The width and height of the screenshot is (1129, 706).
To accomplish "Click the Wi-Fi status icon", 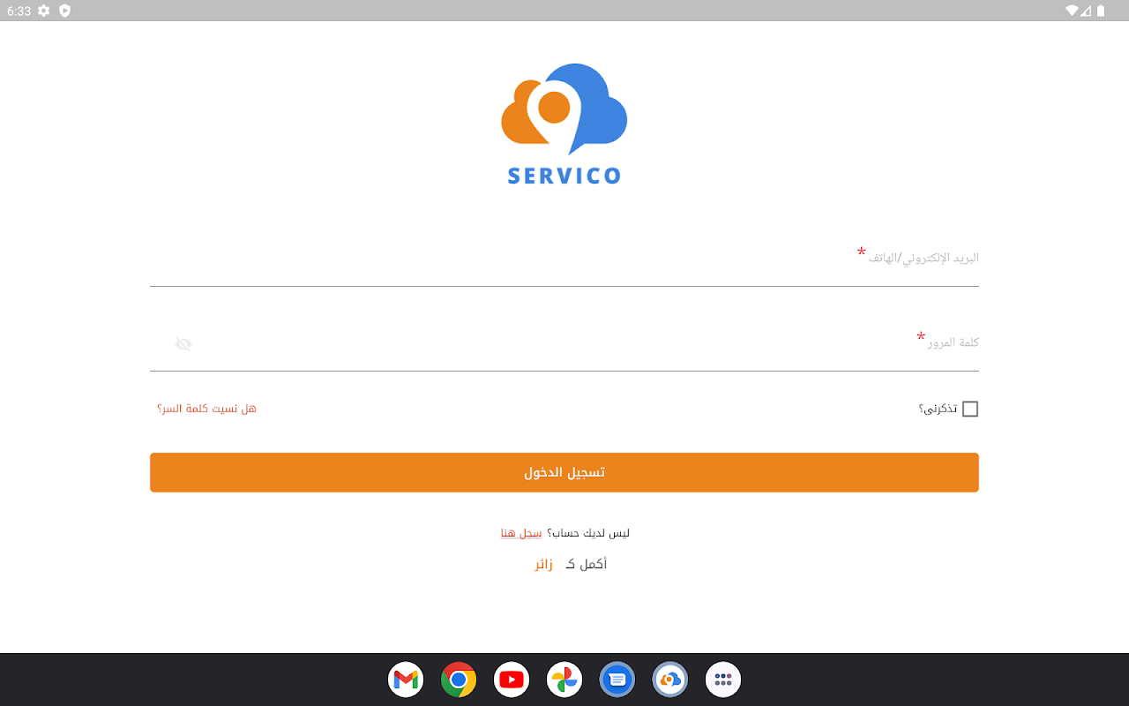I will (x=1072, y=11).
